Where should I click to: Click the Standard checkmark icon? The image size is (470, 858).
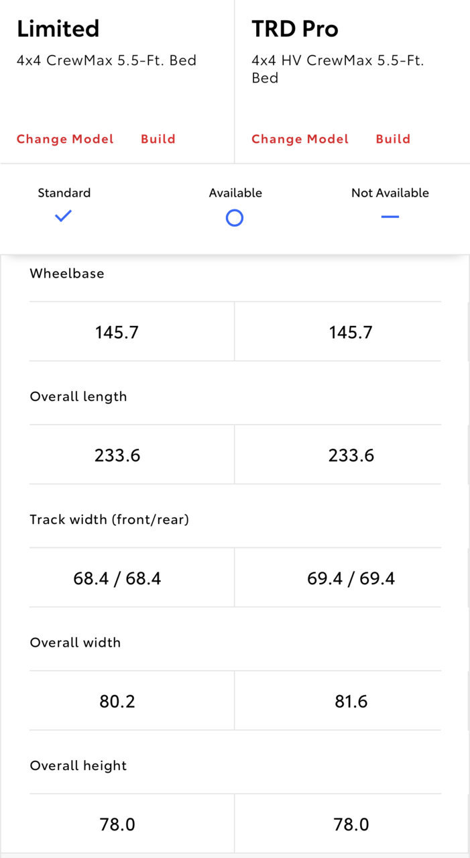click(63, 216)
